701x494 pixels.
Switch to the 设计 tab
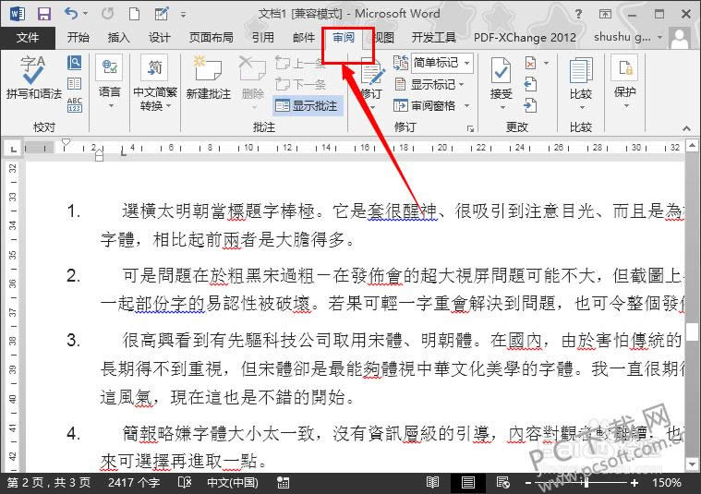pos(159,38)
